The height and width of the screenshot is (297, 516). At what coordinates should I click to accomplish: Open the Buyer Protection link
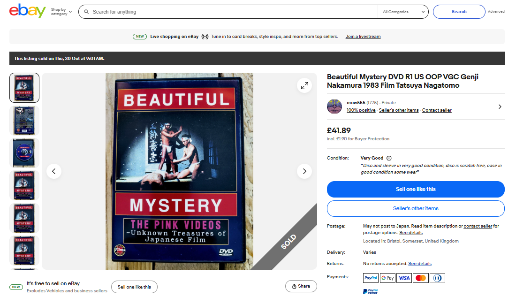372,139
